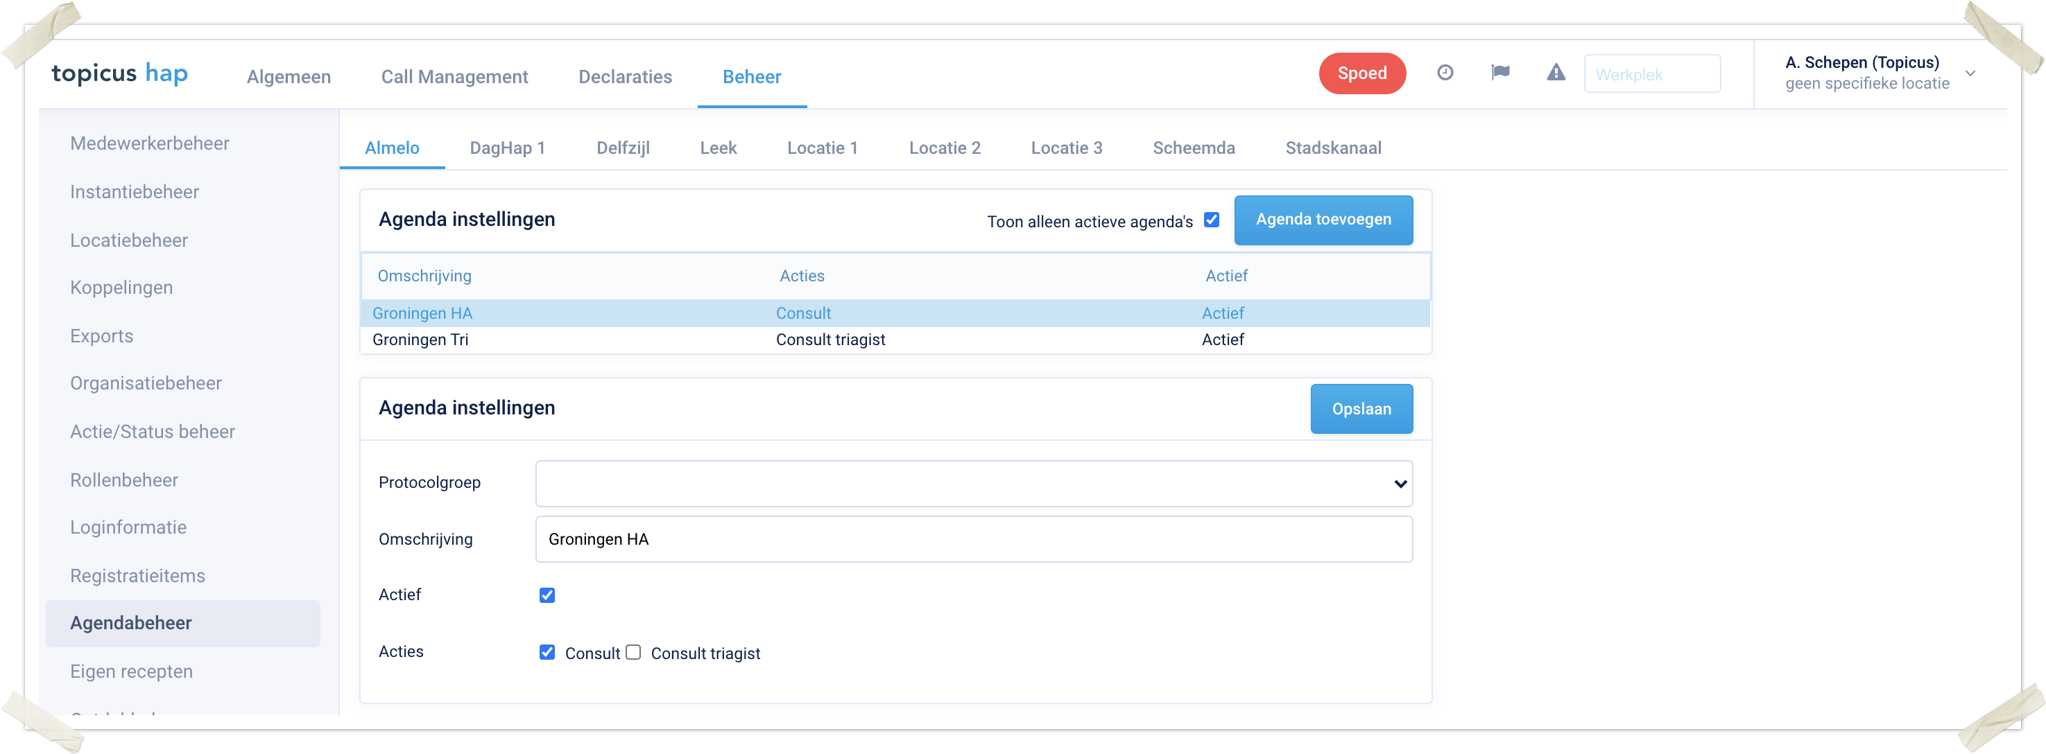
Task: Click the topicus hap logo
Action: (120, 74)
